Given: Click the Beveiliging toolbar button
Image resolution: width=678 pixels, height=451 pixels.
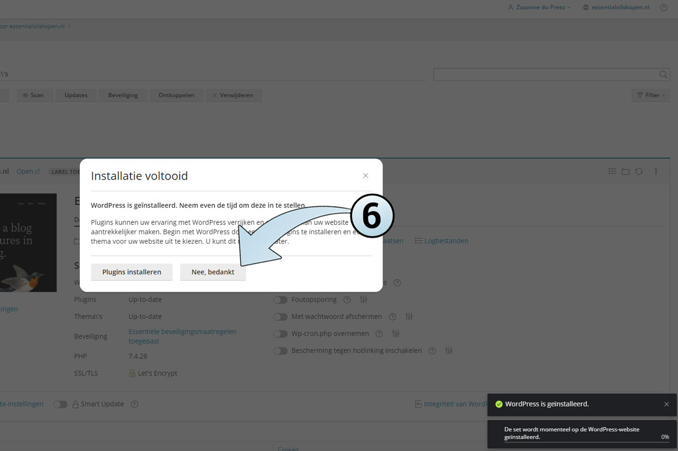Looking at the screenshot, I should [x=123, y=95].
